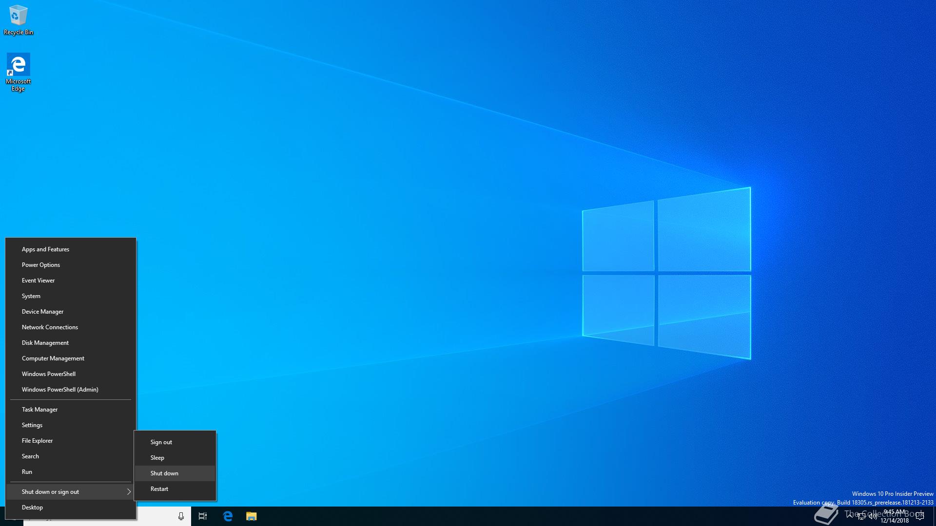Launch Microsoft Edge from the taskbar
This screenshot has width=936, height=526.
tap(228, 516)
